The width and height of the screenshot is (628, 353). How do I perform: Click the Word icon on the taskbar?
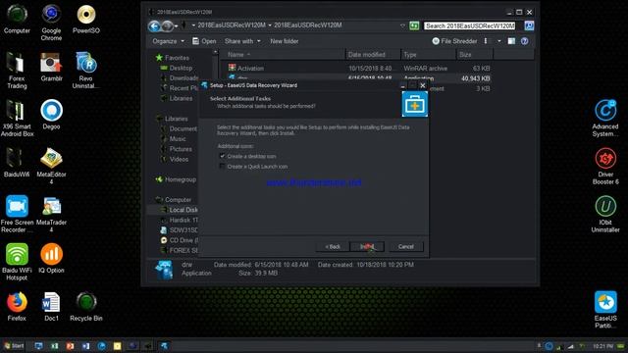[85, 346]
